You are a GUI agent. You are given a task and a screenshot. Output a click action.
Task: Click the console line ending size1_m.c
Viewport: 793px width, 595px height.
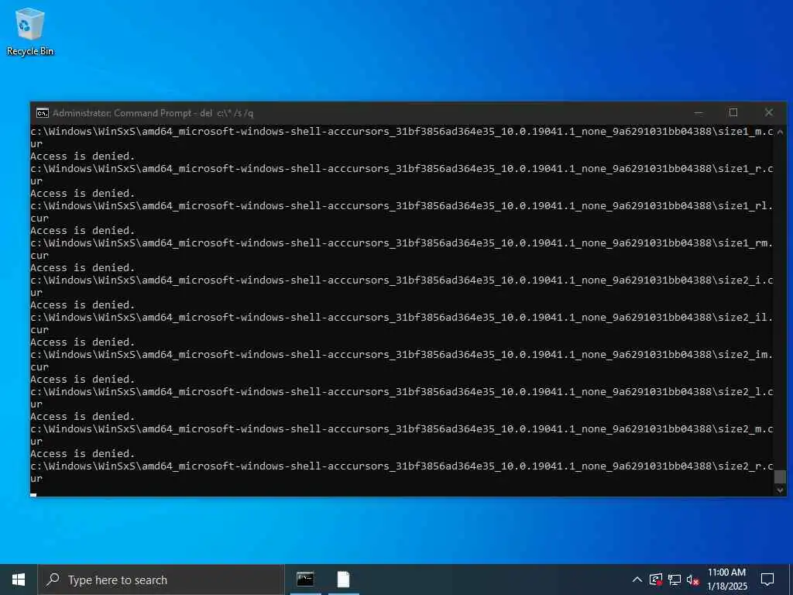(x=402, y=132)
